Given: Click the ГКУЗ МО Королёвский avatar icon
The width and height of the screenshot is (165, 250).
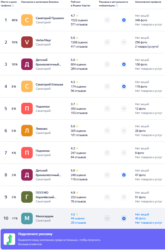Looking at the screenshot, I should click(x=27, y=197).
